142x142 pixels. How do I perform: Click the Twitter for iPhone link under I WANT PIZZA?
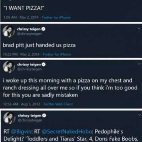(x=56, y=18)
